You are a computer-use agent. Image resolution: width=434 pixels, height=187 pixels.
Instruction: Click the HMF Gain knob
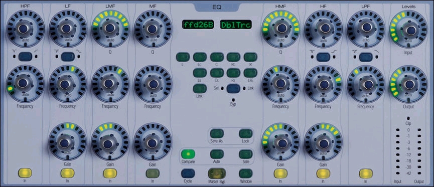click(x=280, y=142)
